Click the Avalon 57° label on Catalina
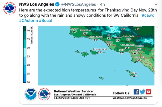This screenshot has width=162, height=107. click(x=134, y=74)
